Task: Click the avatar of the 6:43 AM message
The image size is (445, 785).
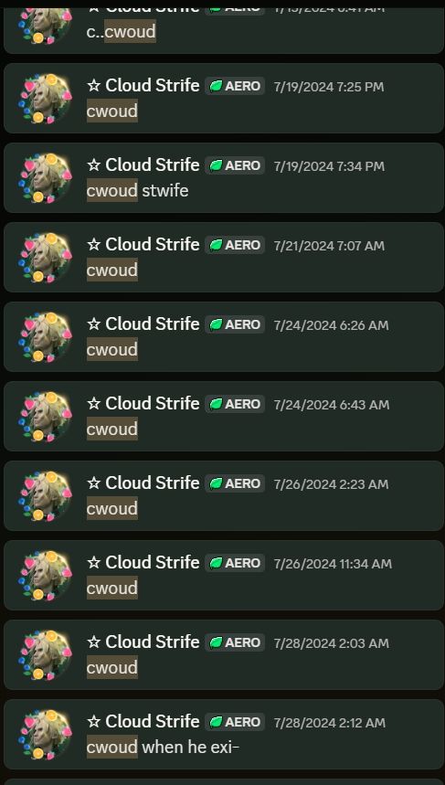Action: [x=45, y=416]
